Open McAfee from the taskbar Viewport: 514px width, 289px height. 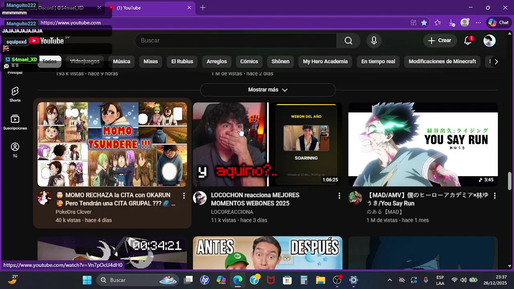coord(271,280)
